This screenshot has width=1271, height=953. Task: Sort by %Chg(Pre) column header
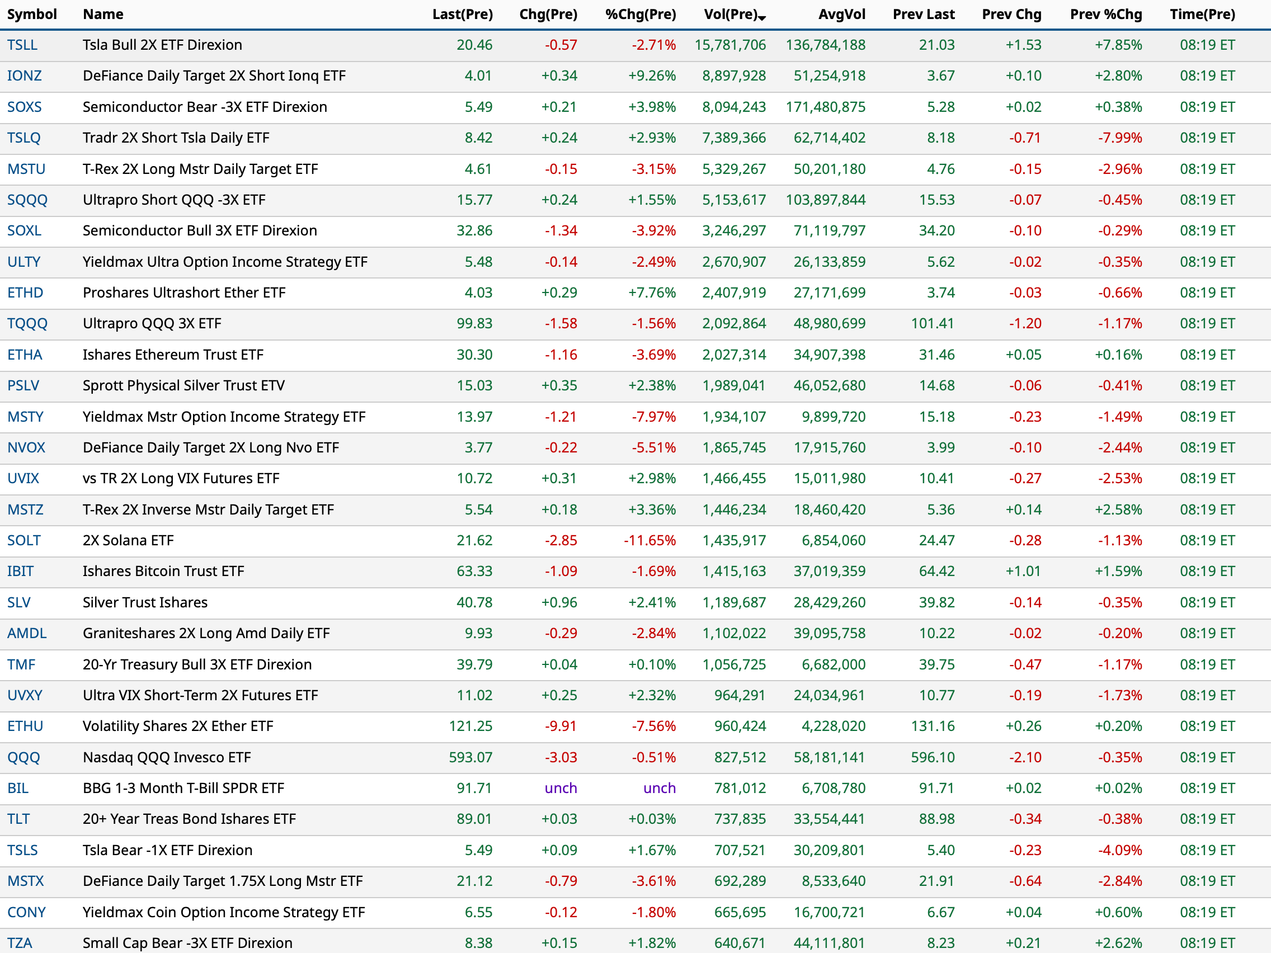tap(640, 14)
